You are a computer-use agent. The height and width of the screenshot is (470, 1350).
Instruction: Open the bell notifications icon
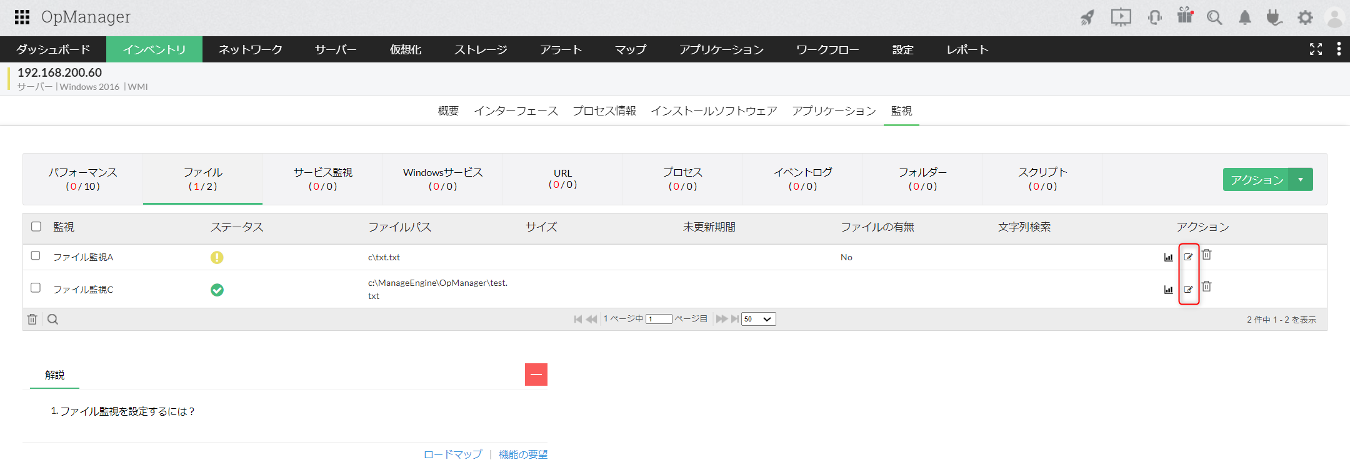(1245, 17)
